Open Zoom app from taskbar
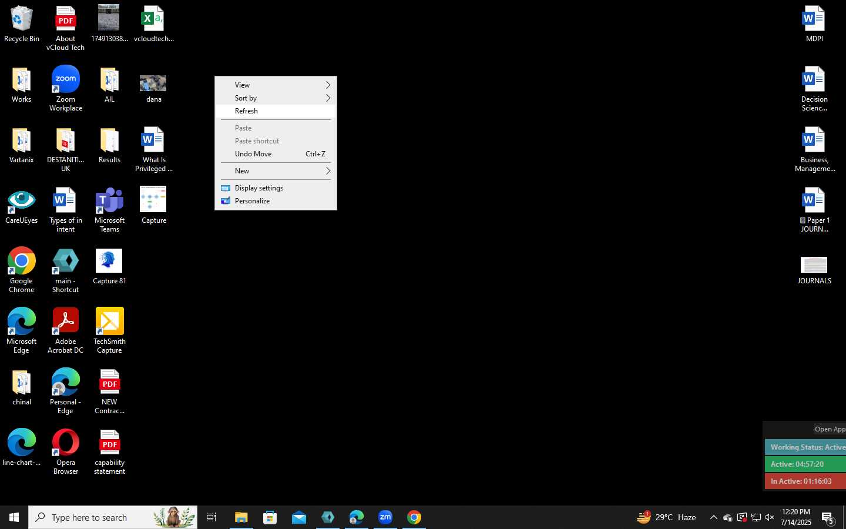This screenshot has width=846, height=529. coord(385,517)
